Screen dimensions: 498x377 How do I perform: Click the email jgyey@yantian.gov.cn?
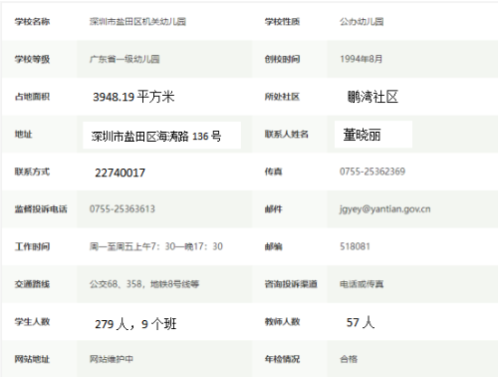coord(384,209)
